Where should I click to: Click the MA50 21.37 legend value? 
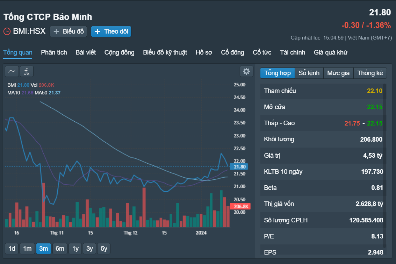pyautogui.click(x=55, y=93)
